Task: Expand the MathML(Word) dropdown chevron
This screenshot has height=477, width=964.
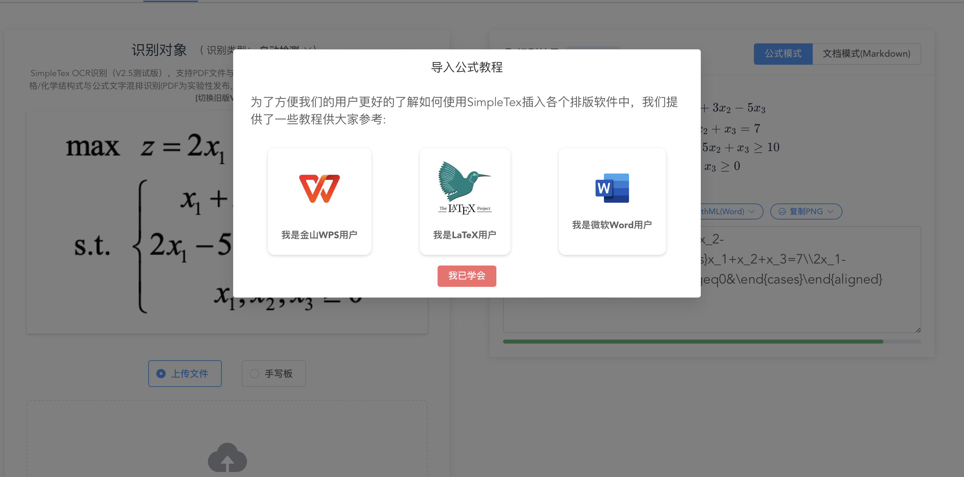Action: coord(752,211)
